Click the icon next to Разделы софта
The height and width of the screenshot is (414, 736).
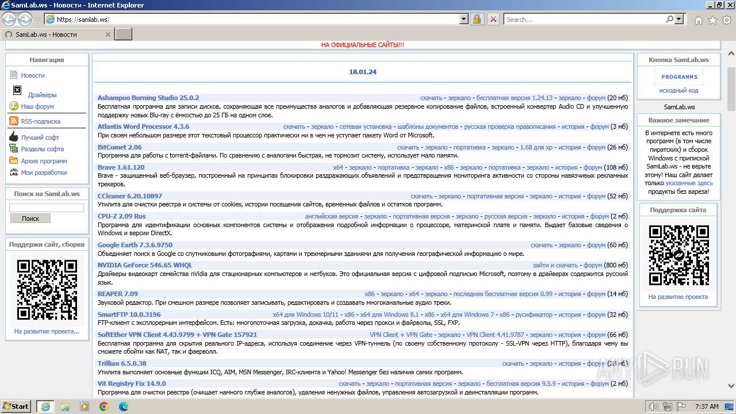pos(14,149)
